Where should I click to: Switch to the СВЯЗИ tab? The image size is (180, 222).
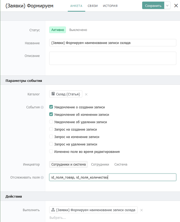click(x=93, y=6)
